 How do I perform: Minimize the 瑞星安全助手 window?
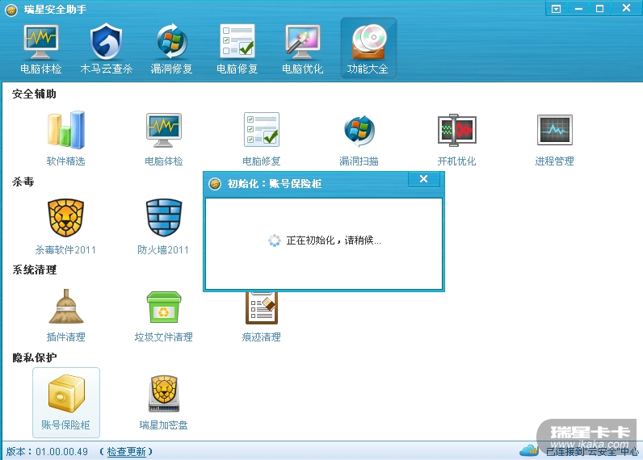(578, 9)
